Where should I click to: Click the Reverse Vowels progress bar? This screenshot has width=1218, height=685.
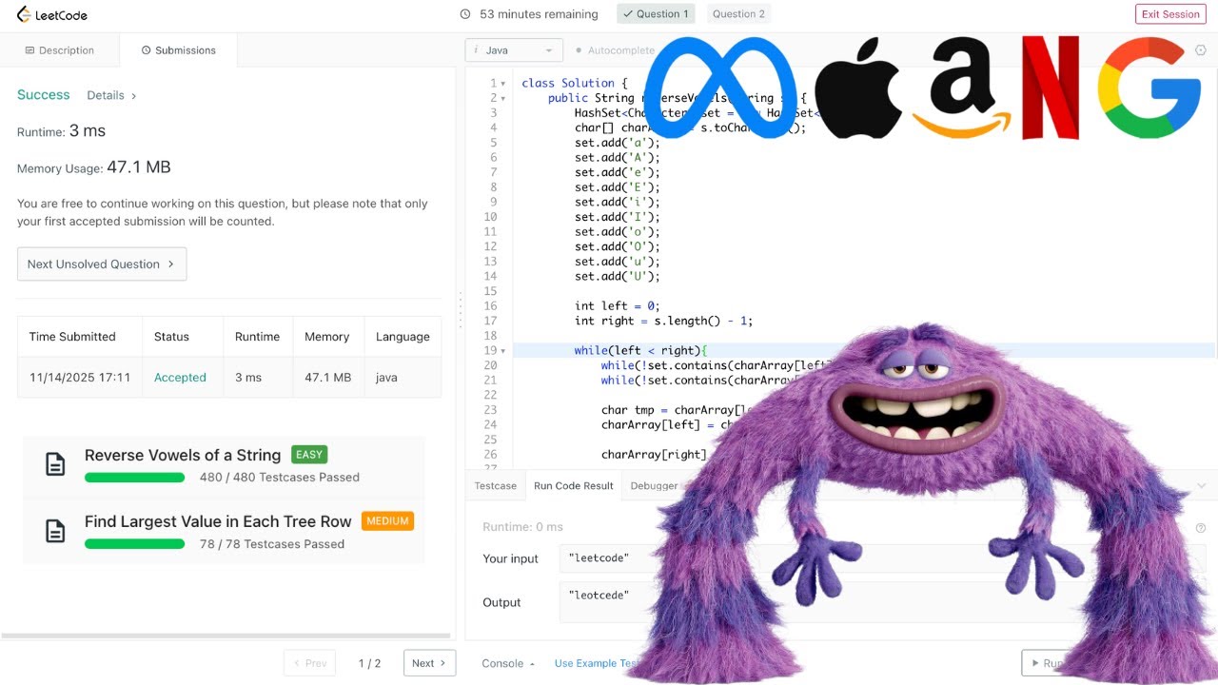coord(134,478)
